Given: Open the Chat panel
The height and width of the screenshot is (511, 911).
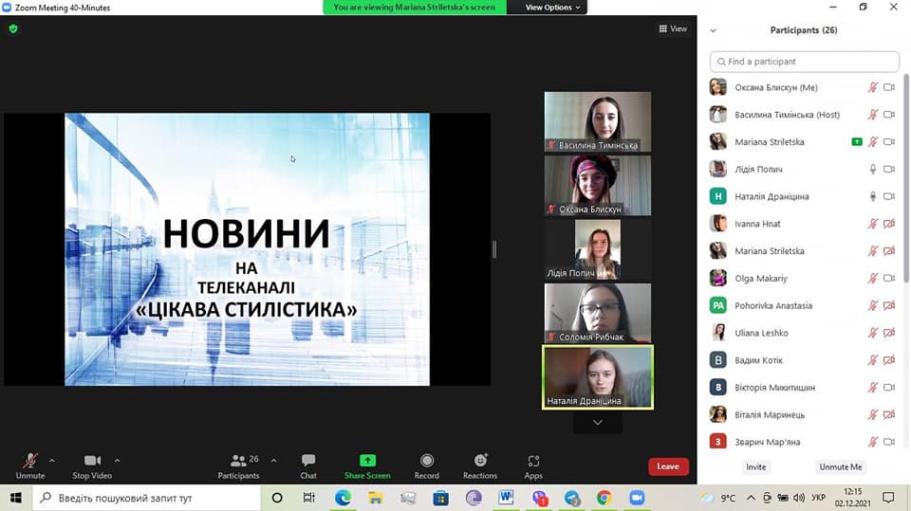Looking at the screenshot, I should [308, 464].
